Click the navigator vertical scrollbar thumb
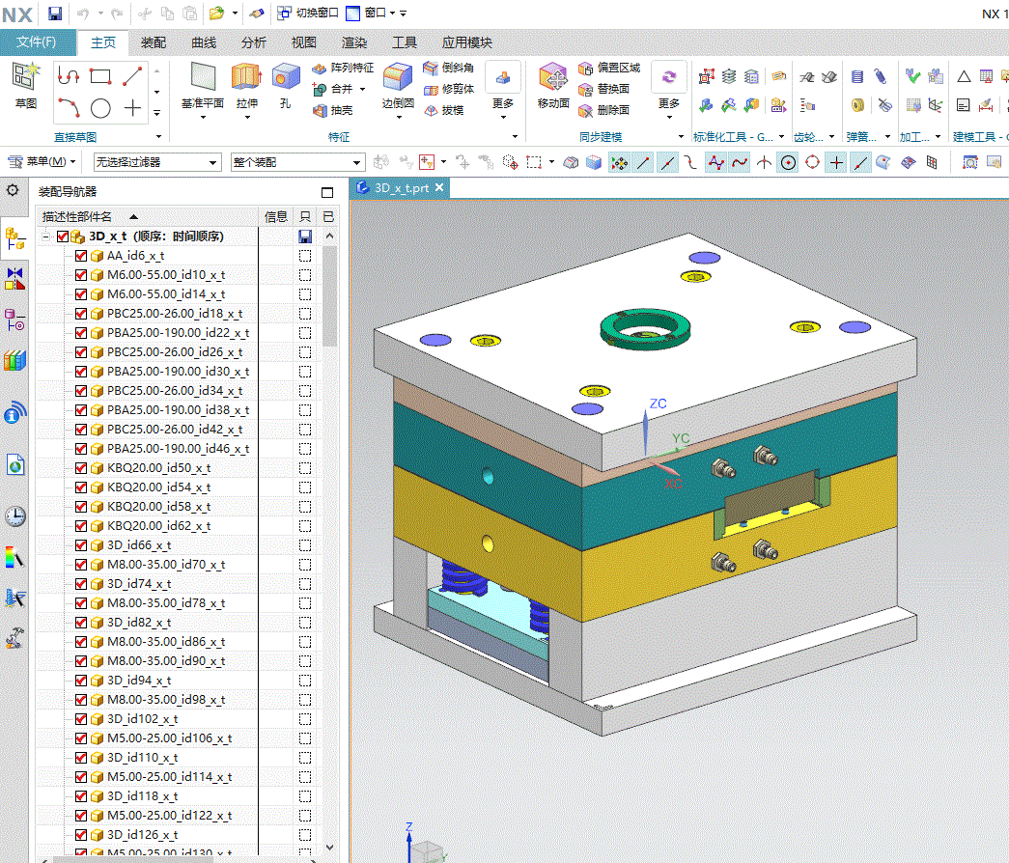Image resolution: width=1009 pixels, height=863 pixels. (329, 296)
